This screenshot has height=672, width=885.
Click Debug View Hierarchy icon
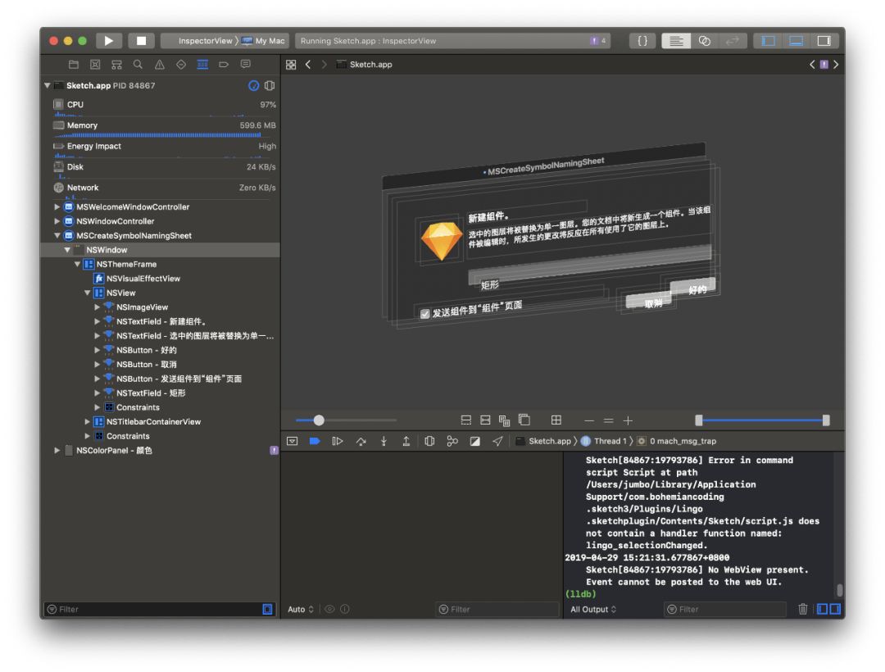pyautogui.click(x=429, y=441)
